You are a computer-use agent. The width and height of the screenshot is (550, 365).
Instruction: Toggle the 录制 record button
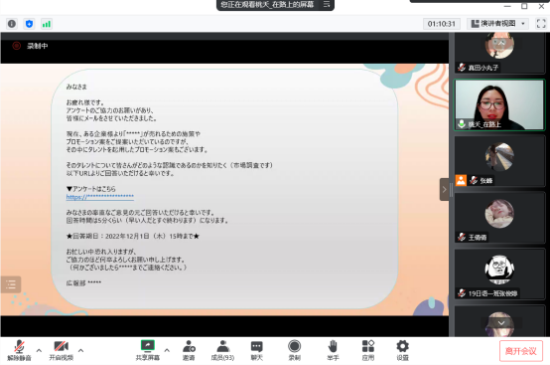[x=294, y=350]
